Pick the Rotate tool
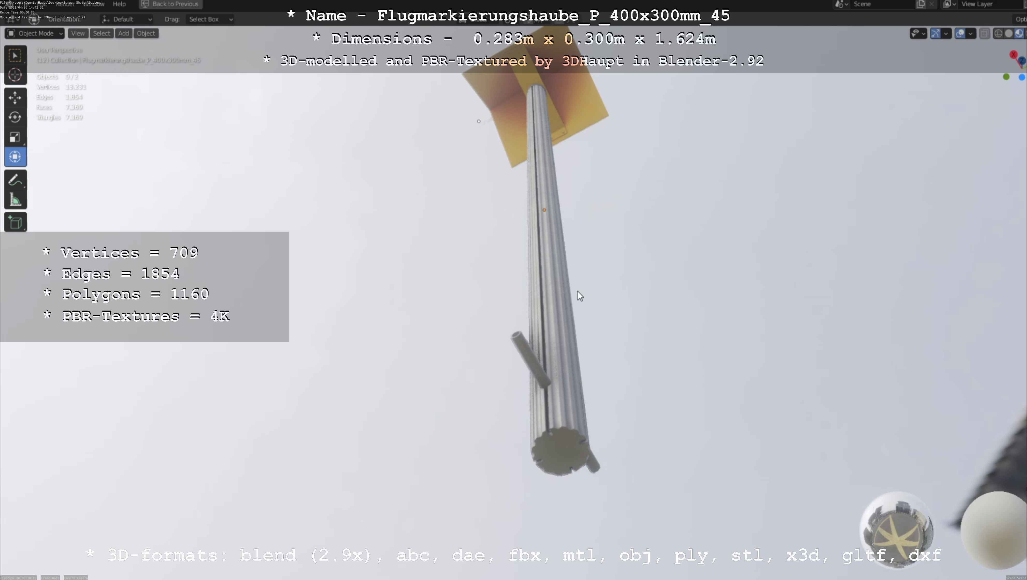The height and width of the screenshot is (580, 1027). coord(15,117)
